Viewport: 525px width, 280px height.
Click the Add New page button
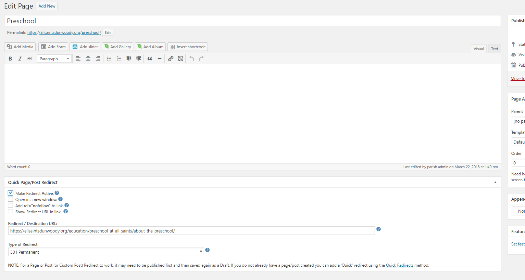point(47,6)
